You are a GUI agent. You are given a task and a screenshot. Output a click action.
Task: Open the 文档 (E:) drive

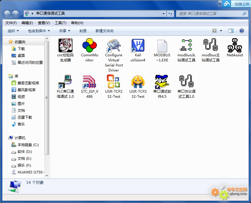click(x=21, y=159)
